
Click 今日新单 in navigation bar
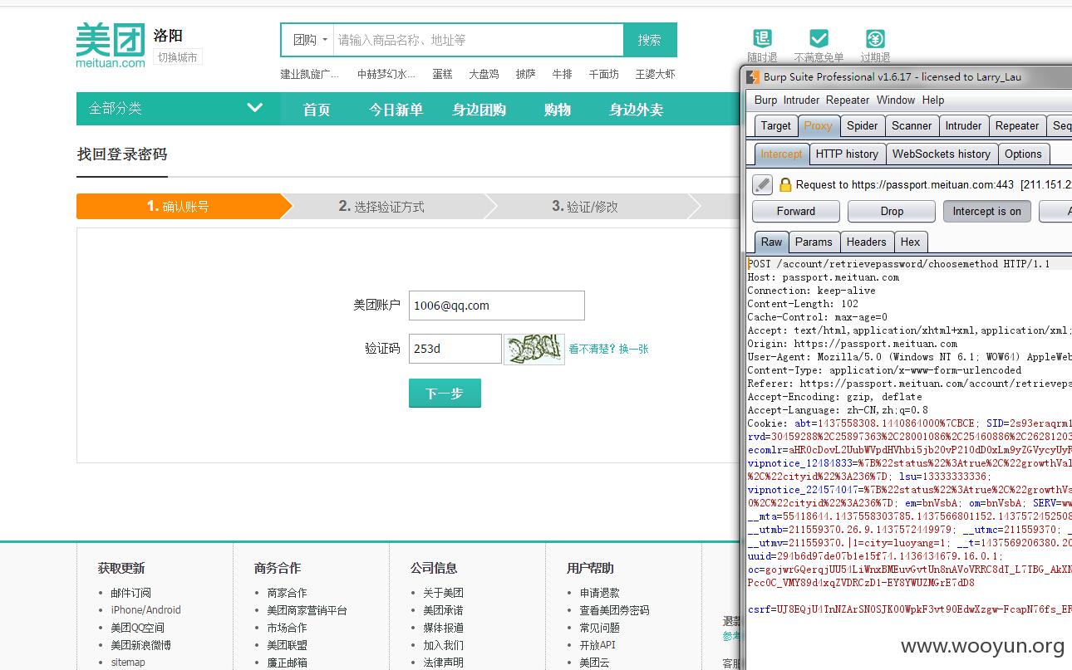396,110
